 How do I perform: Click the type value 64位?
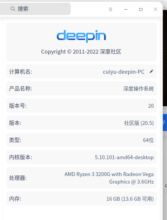(148, 140)
